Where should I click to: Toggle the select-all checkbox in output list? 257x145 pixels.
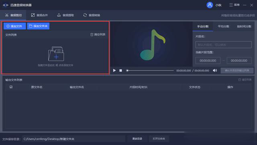(x=11, y=87)
